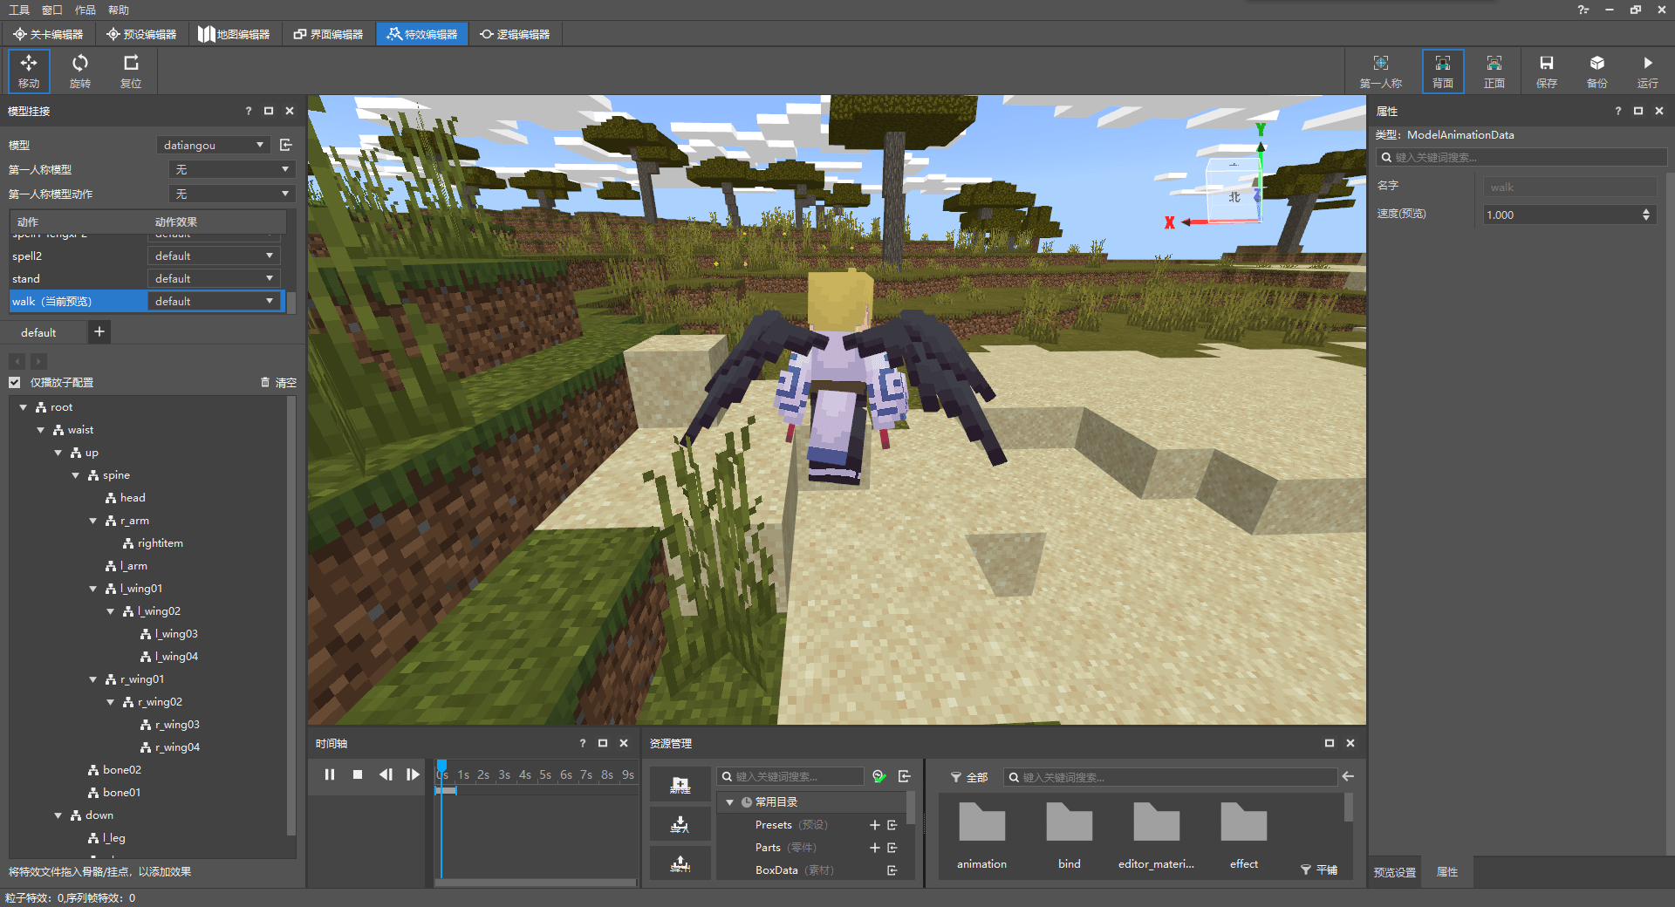The height and width of the screenshot is (907, 1675).
Task: Open the 帮助 menu
Action: (119, 10)
